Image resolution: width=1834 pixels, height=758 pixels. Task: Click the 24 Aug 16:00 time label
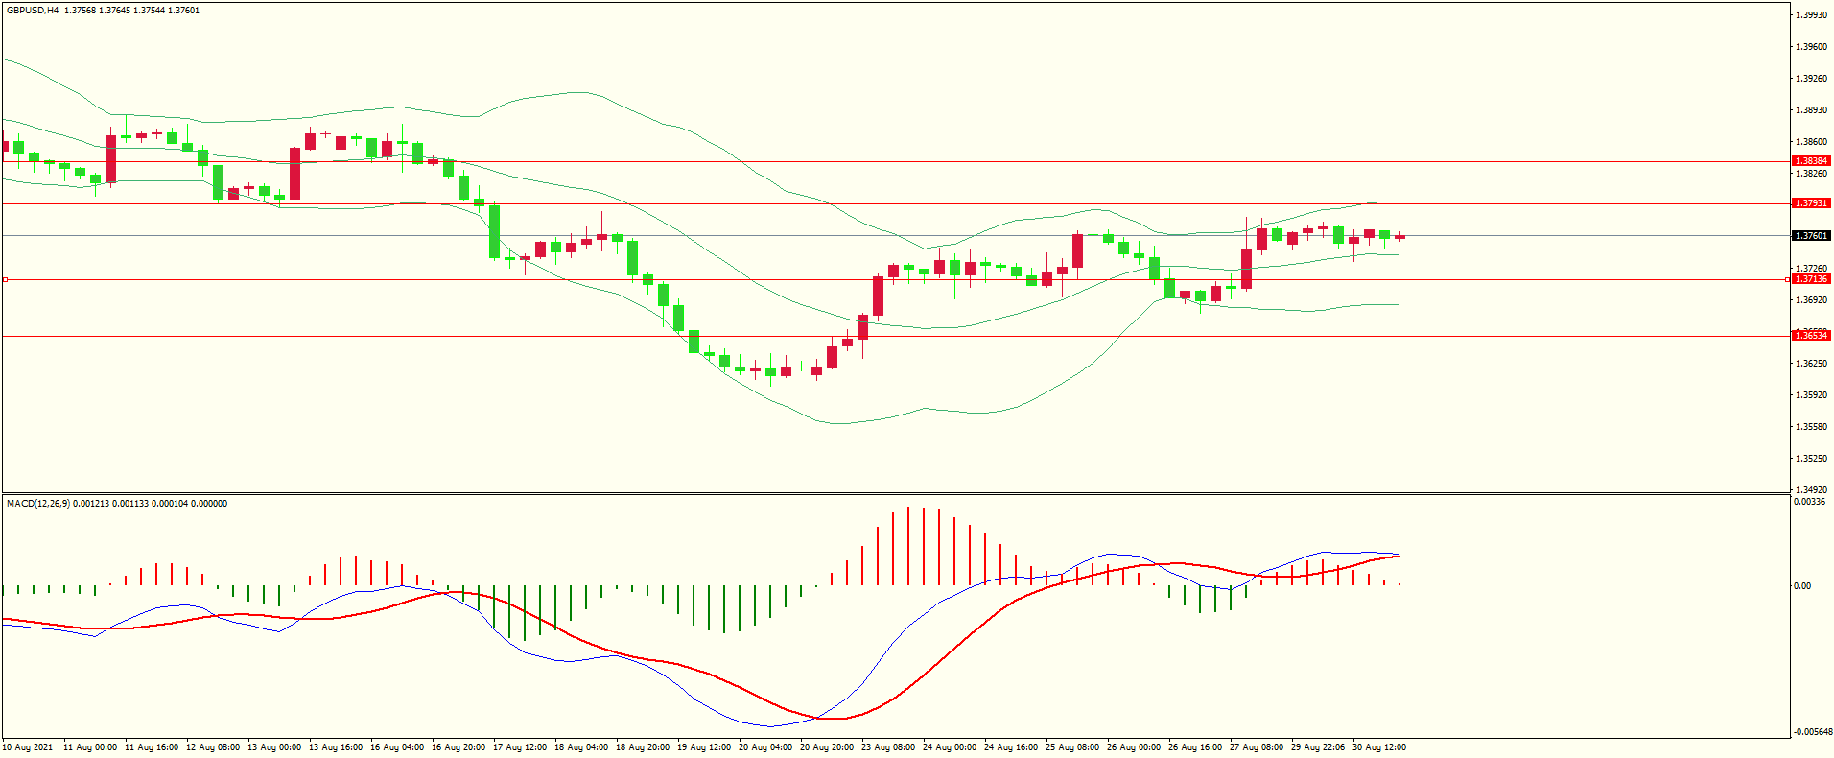coord(1011,747)
